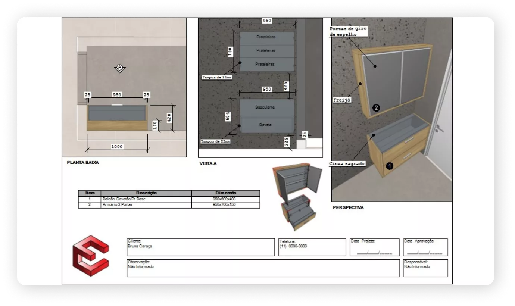Click the Descrição column header
This screenshot has height=306, width=515.
tap(146, 193)
